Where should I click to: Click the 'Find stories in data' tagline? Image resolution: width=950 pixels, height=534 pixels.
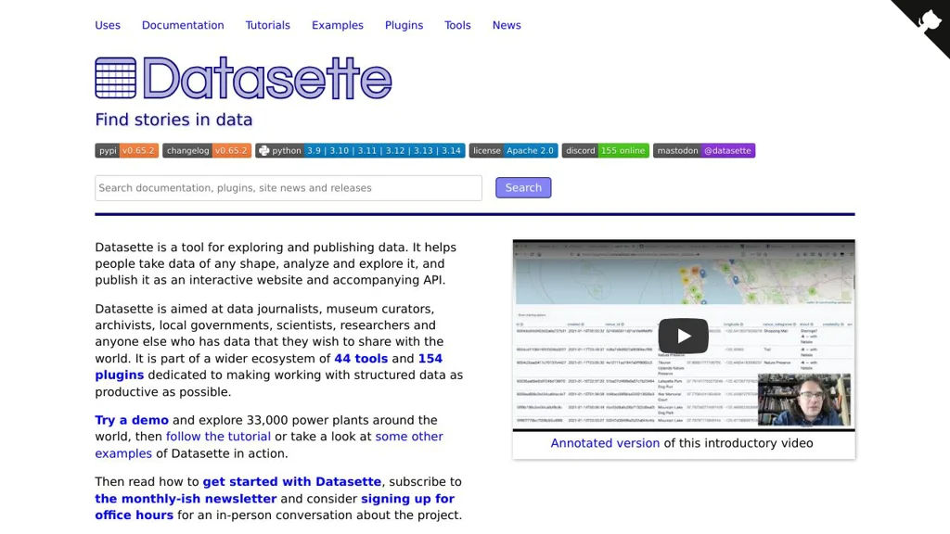click(x=173, y=120)
